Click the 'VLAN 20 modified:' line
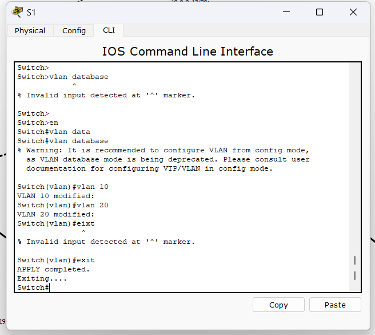The height and width of the screenshot is (335, 375). pos(55,214)
